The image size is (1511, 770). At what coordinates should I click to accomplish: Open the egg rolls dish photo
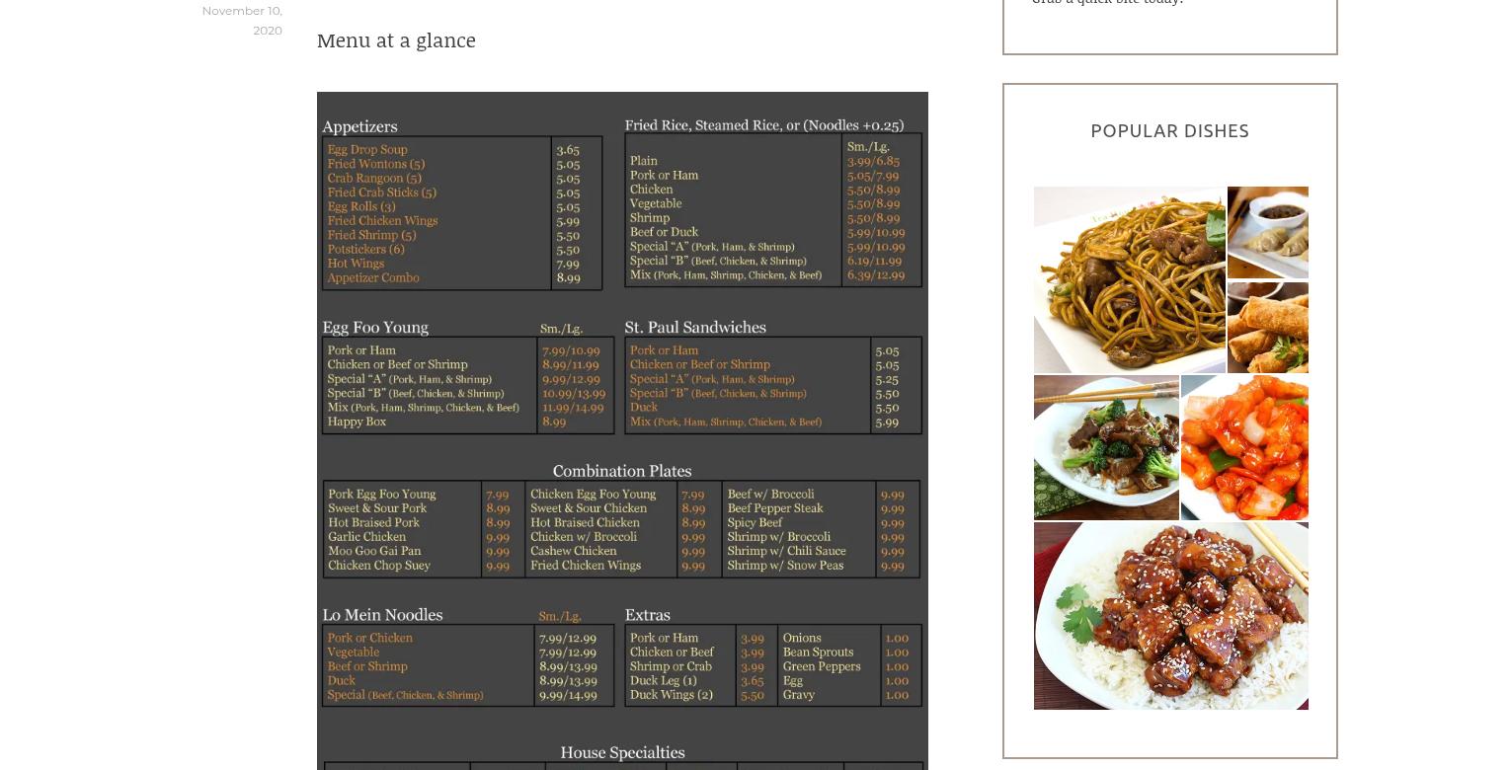pyautogui.click(x=1268, y=327)
